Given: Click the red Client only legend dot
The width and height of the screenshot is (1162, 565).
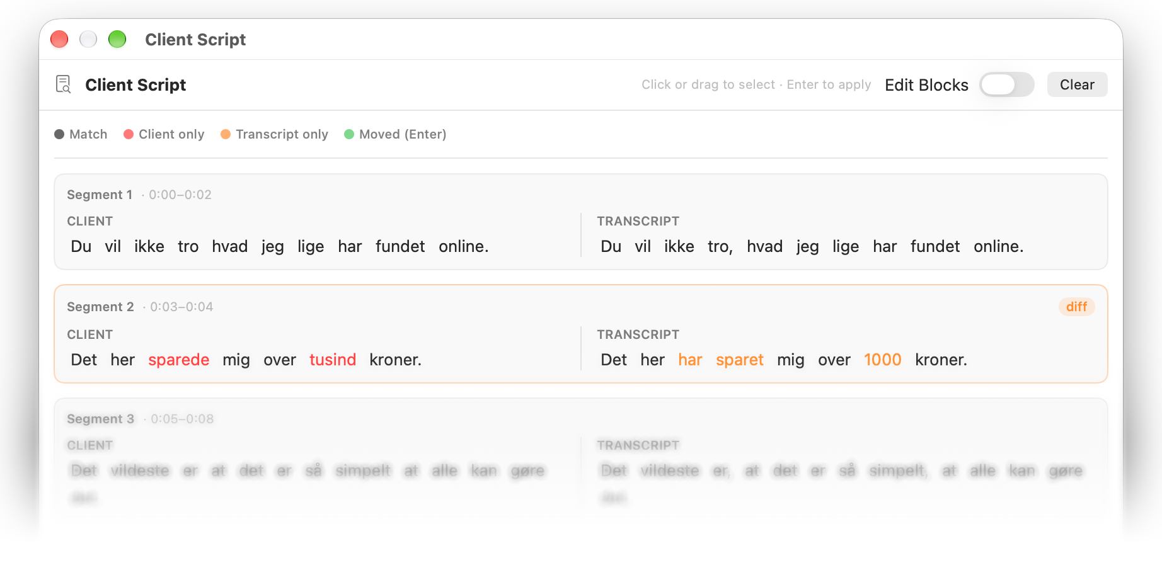Looking at the screenshot, I should 129,134.
